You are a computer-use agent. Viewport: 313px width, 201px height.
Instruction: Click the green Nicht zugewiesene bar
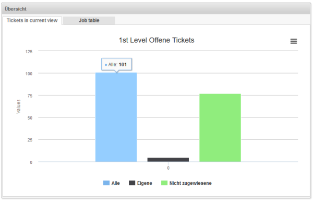[x=220, y=128]
